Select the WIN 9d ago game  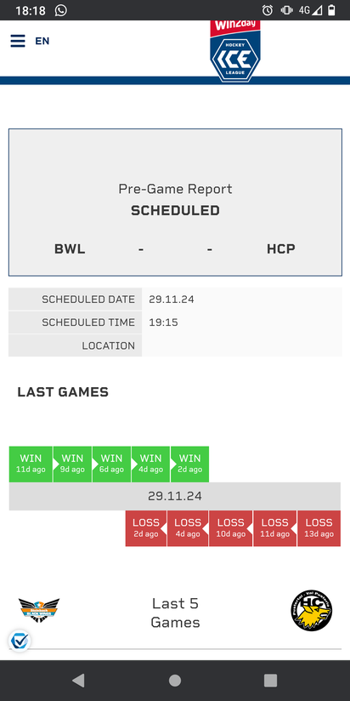[x=72, y=464]
